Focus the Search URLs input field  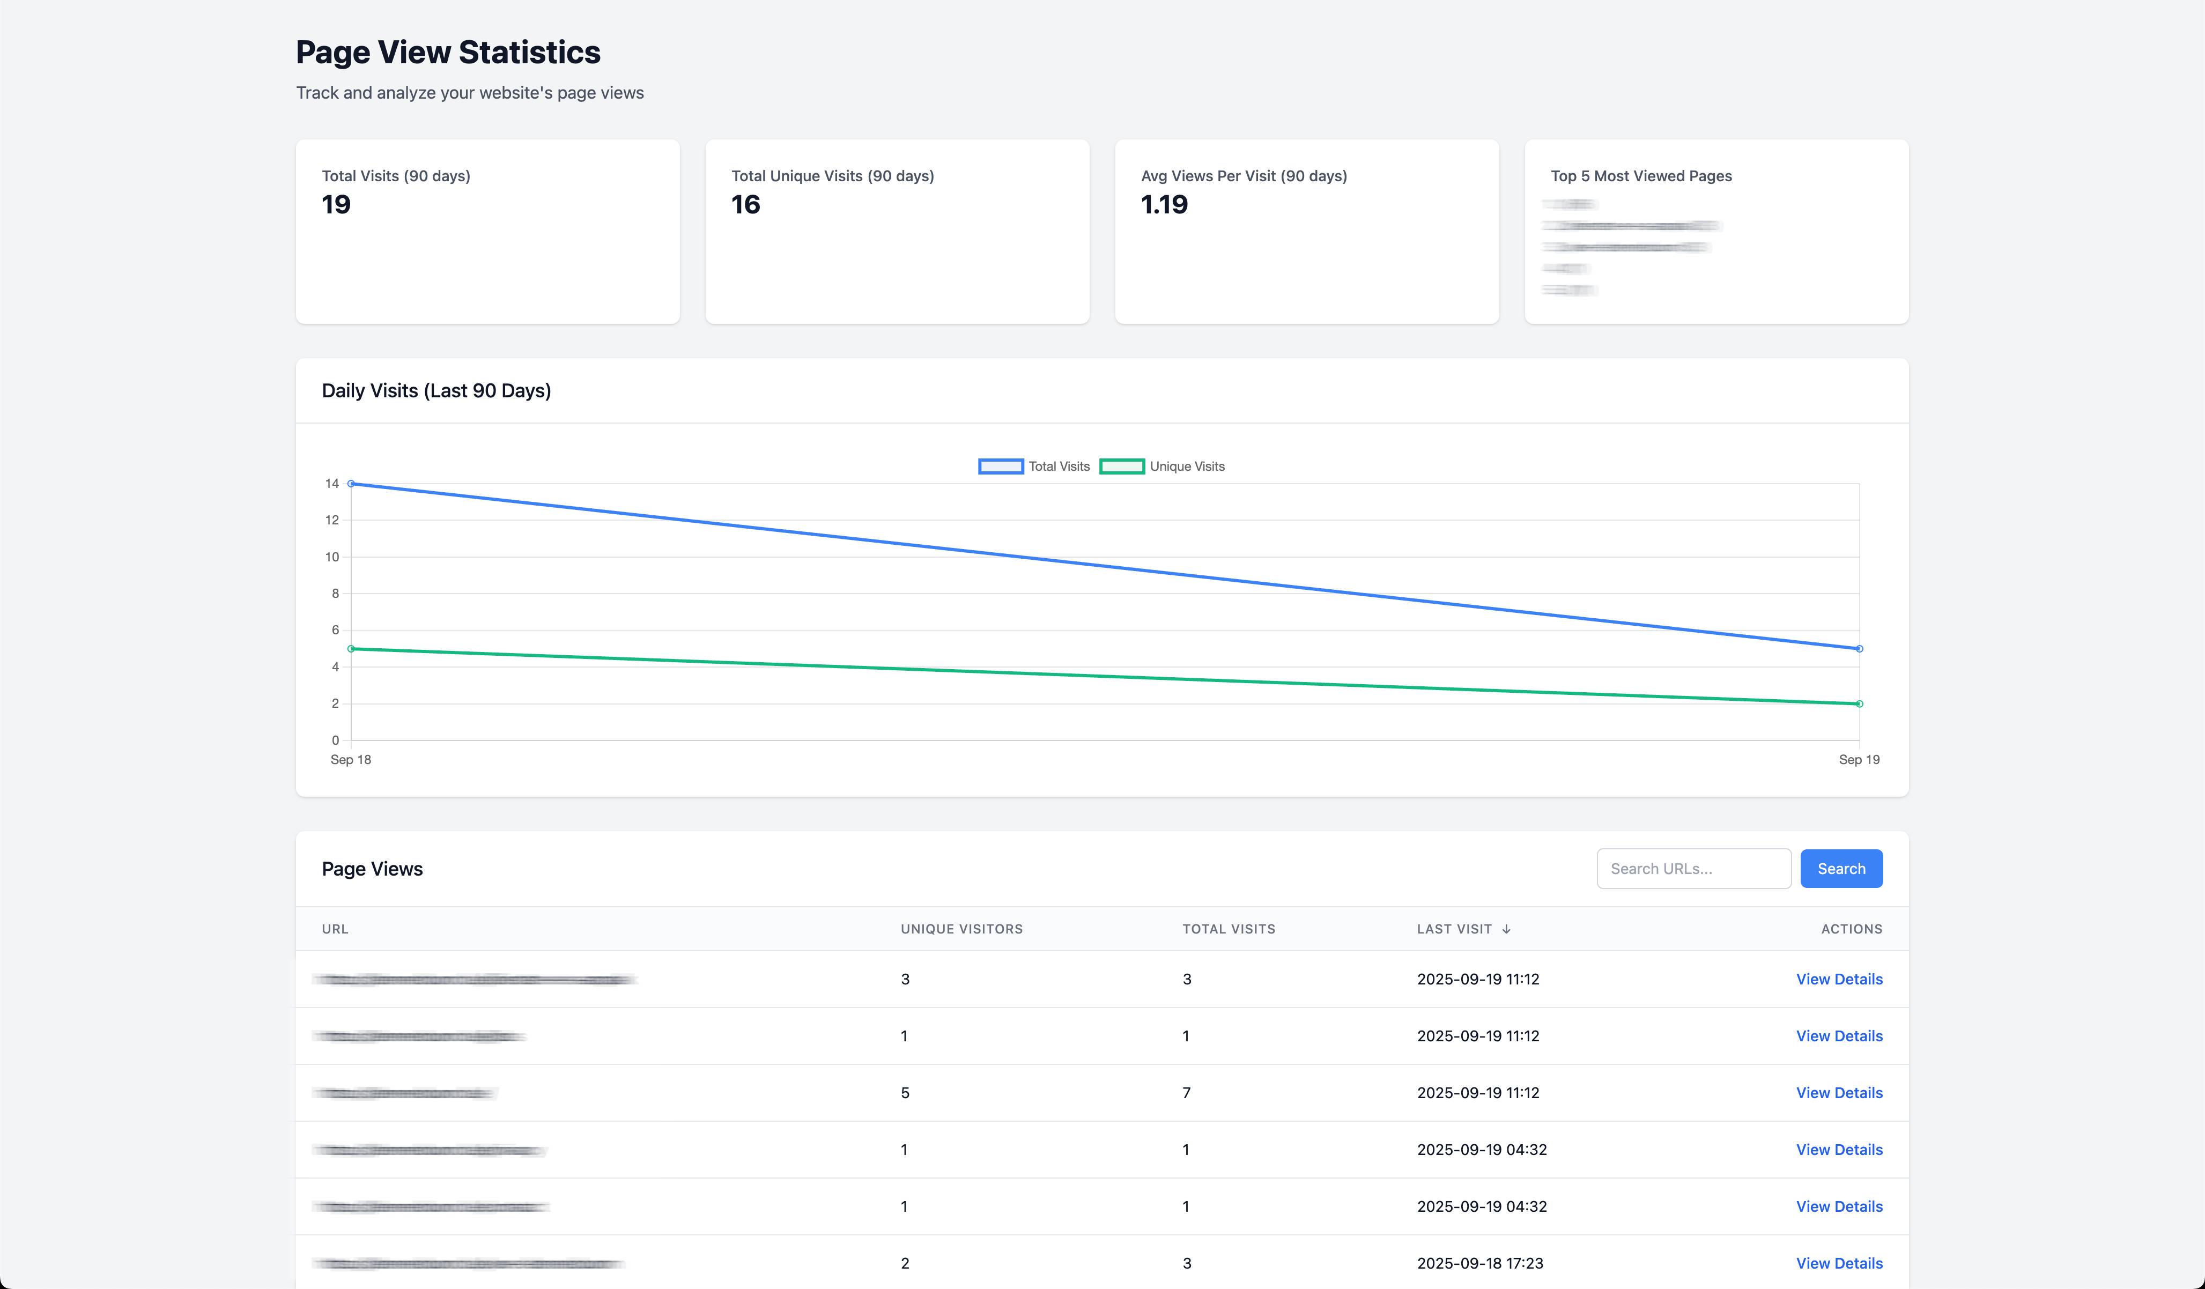(1693, 868)
